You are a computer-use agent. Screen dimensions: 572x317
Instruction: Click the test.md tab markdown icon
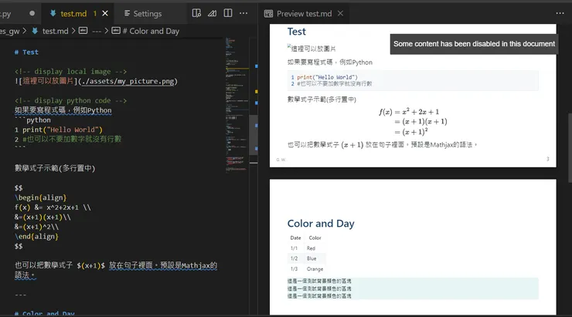53,13
